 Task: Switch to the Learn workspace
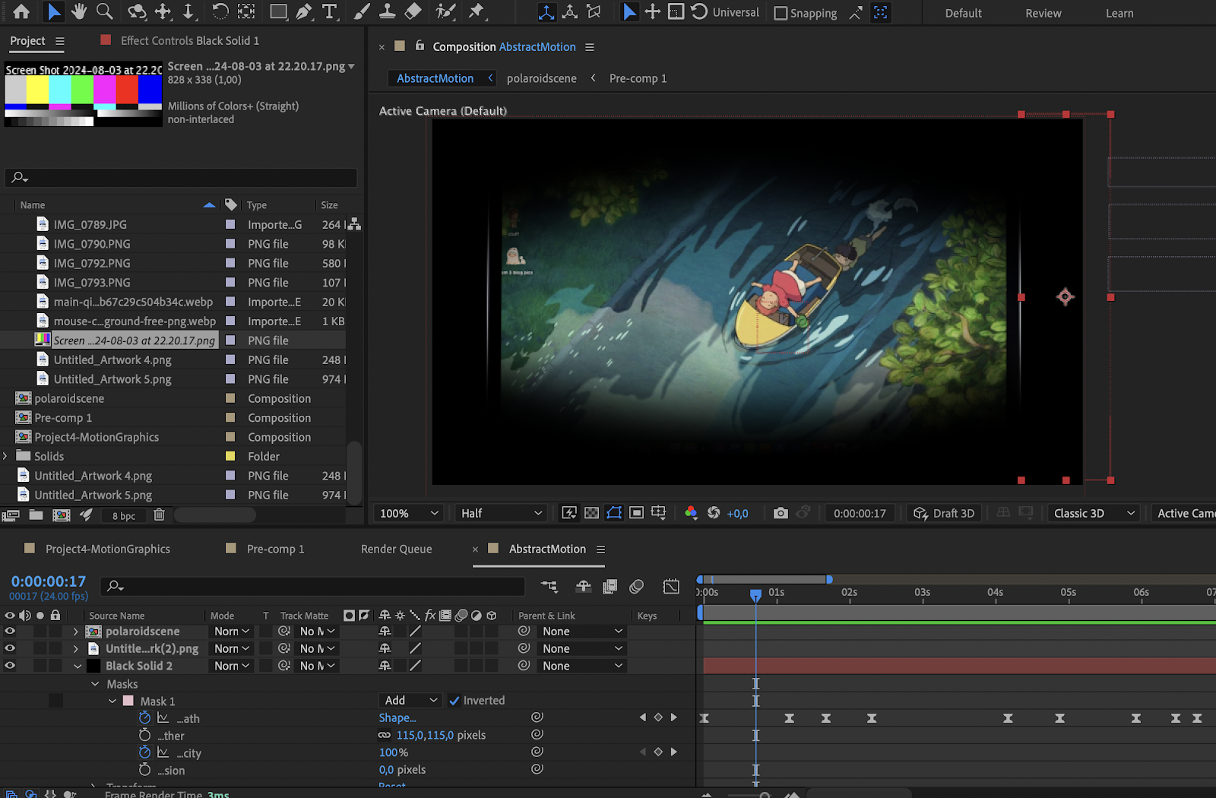coord(1119,13)
